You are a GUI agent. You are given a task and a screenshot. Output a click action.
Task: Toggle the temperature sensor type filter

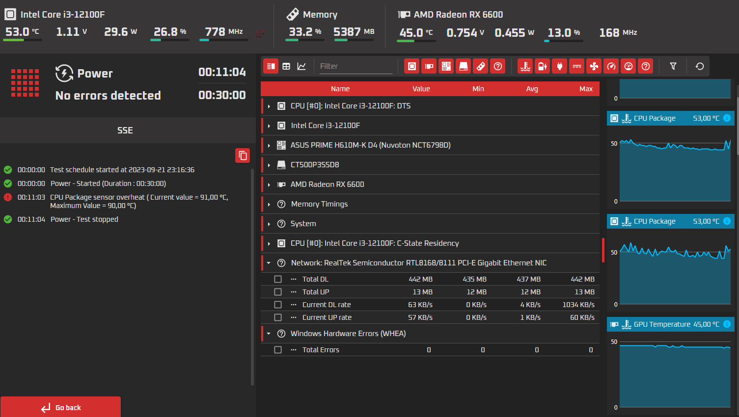click(525, 66)
